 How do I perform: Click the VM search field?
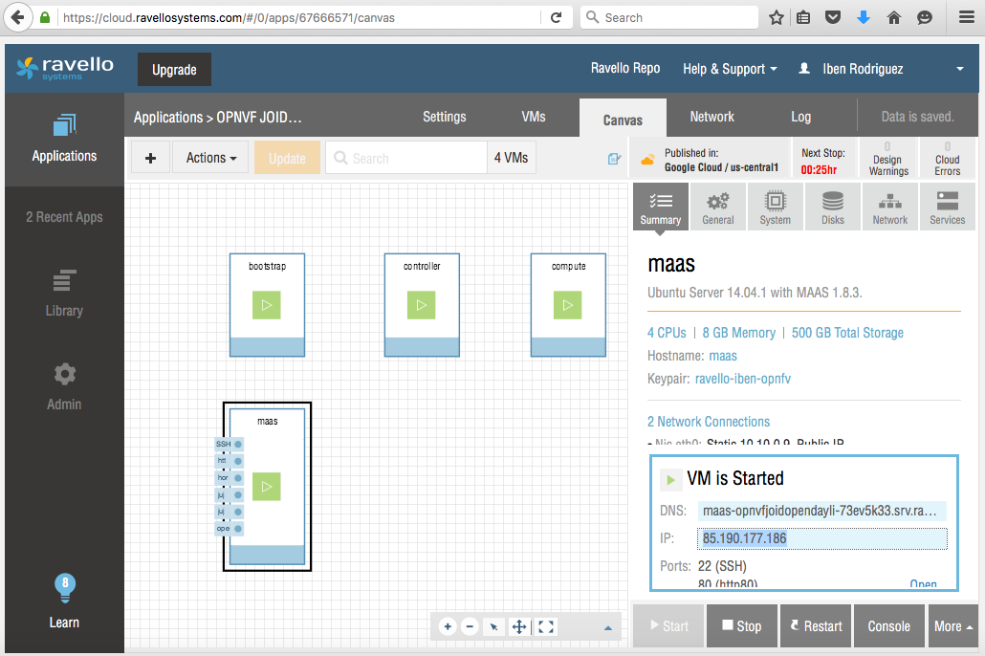point(406,158)
